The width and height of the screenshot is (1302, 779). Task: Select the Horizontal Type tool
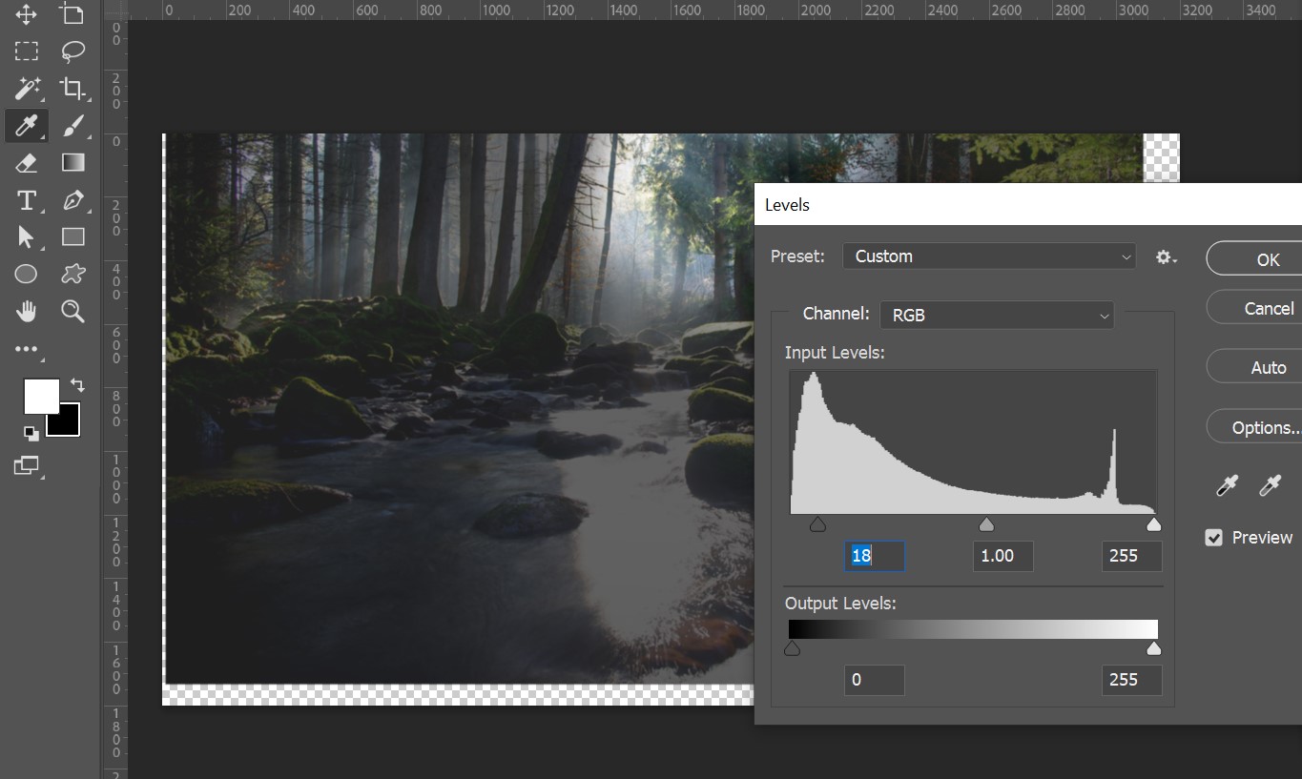(26, 200)
